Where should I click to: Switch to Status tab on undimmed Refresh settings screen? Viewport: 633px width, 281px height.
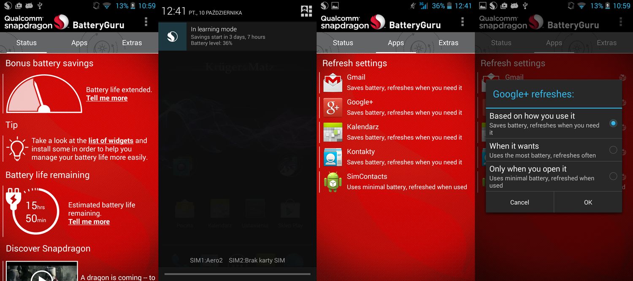(x=343, y=43)
